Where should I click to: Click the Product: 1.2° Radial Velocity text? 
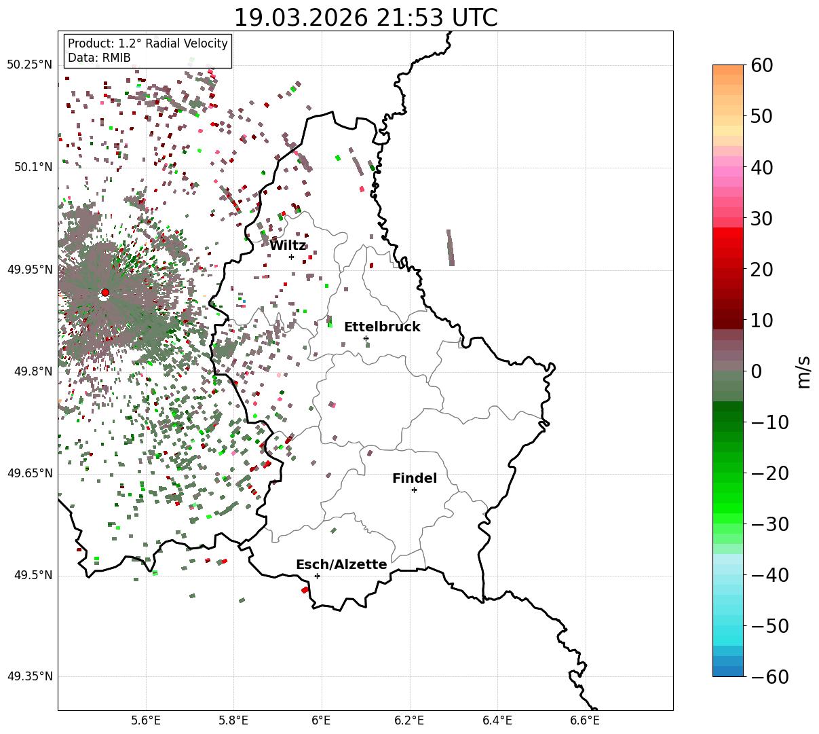(148, 43)
